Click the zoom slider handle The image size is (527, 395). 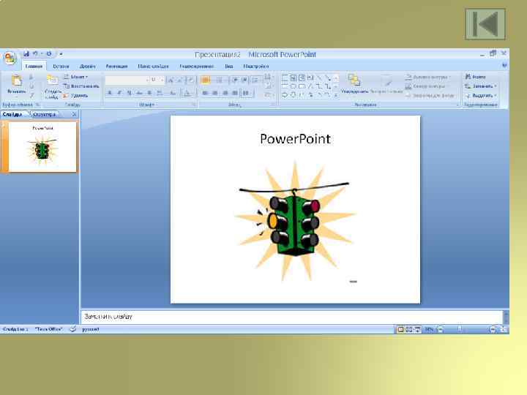(460, 329)
